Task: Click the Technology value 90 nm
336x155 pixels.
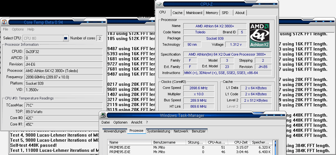Action: pos(192,45)
